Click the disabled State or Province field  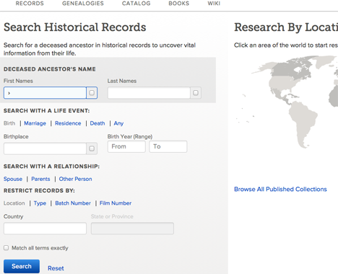(132, 229)
